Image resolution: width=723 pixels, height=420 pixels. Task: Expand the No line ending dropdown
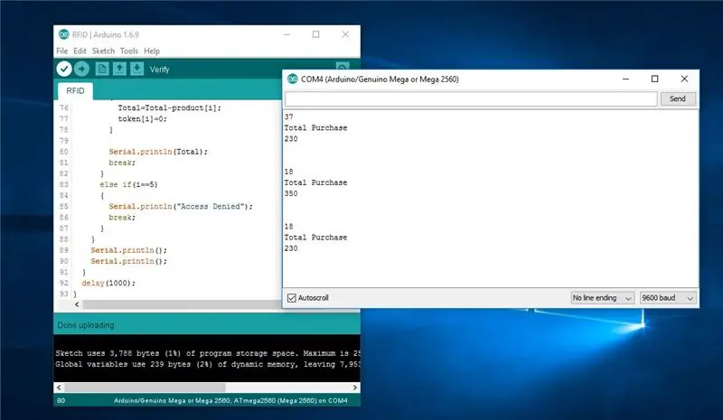[x=602, y=298]
